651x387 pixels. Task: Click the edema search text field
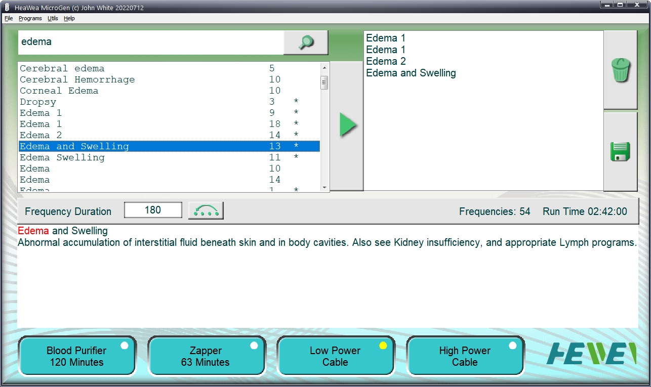[150, 42]
